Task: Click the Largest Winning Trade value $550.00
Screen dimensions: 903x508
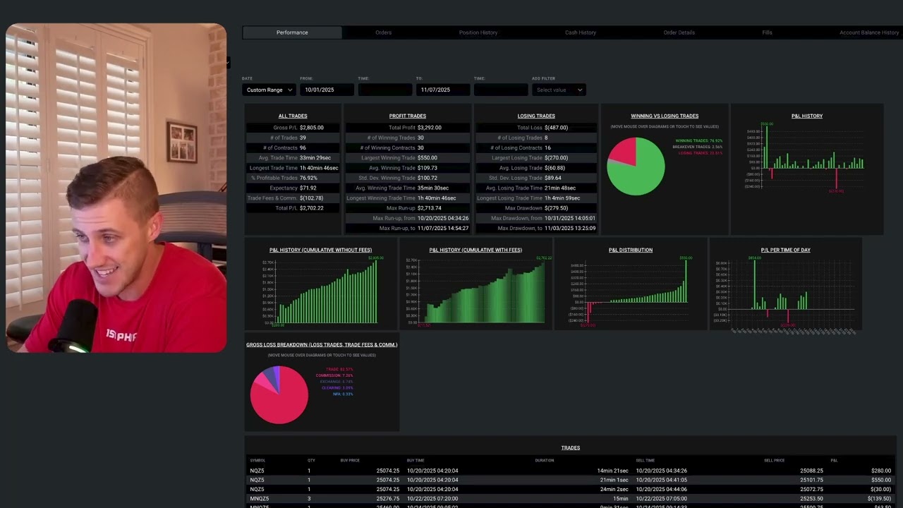Action: pyautogui.click(x=427, y=158)
